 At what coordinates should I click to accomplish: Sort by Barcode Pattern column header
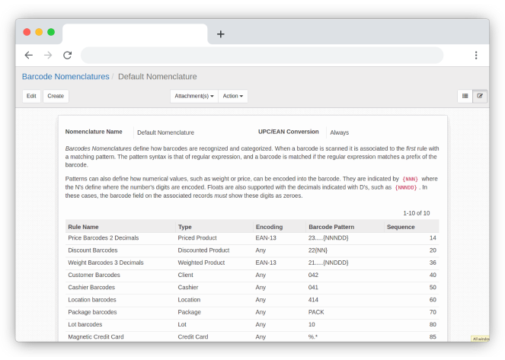[331, 227]
